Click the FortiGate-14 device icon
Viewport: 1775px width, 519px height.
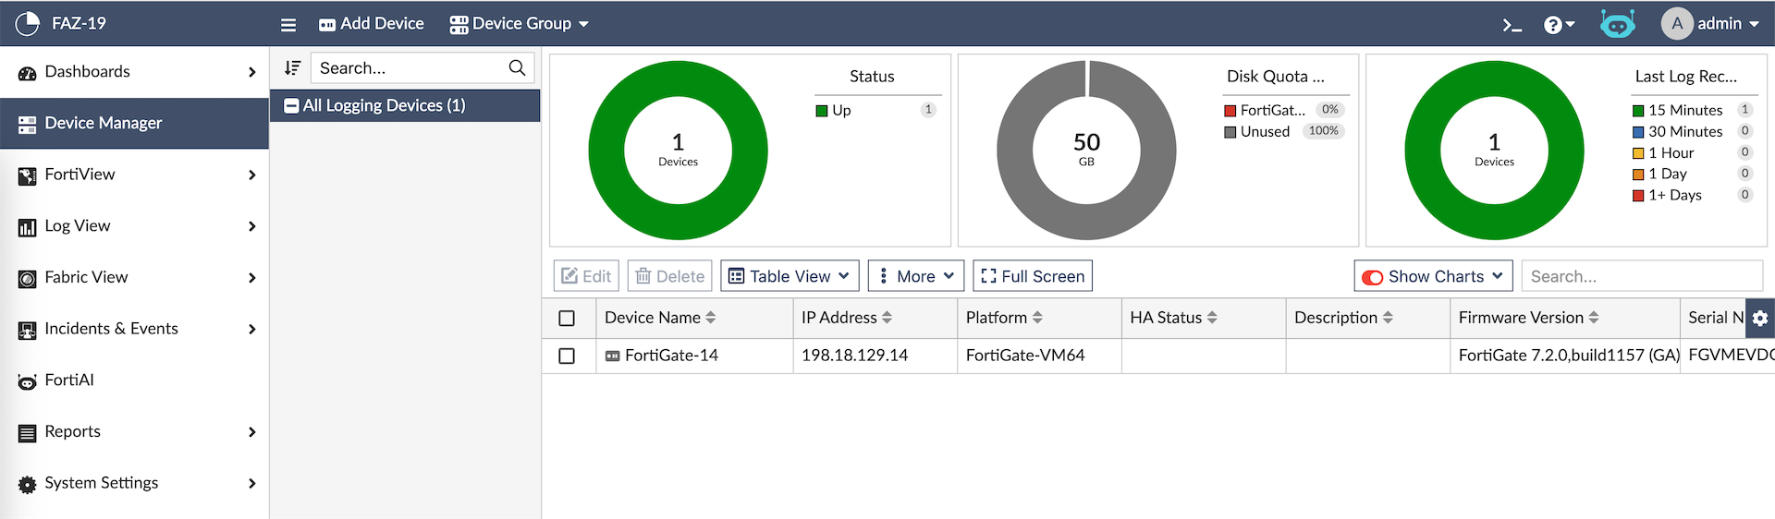coord(612,356)
